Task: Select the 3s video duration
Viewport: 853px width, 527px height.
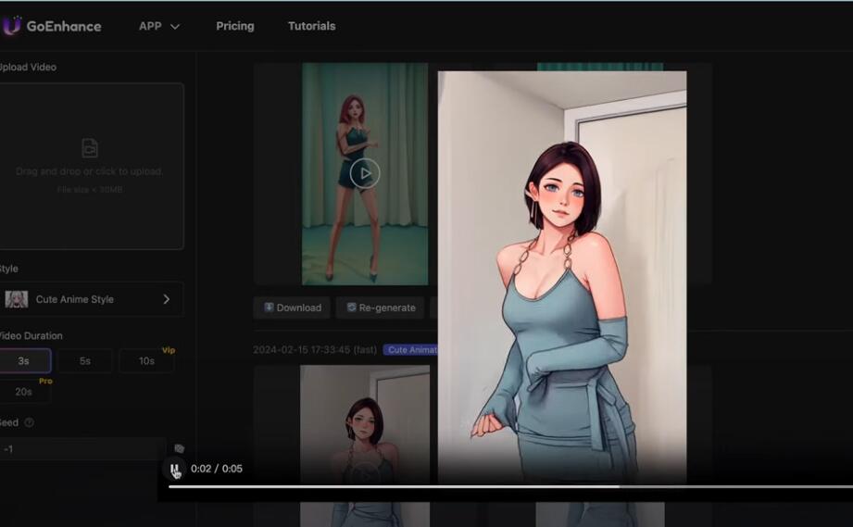Action: [x=23, y=361]
